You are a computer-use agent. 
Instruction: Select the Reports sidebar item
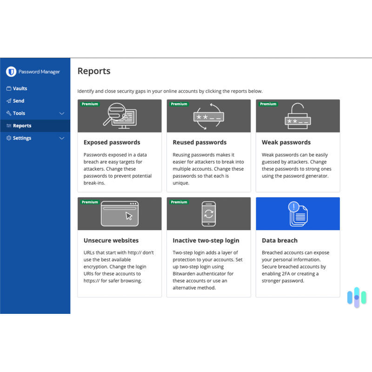tap(35, 126)
